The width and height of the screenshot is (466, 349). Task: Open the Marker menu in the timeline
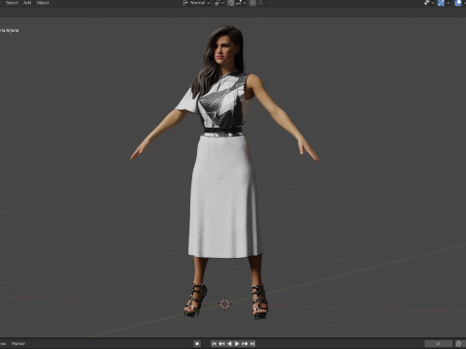[x=18, y=343]
